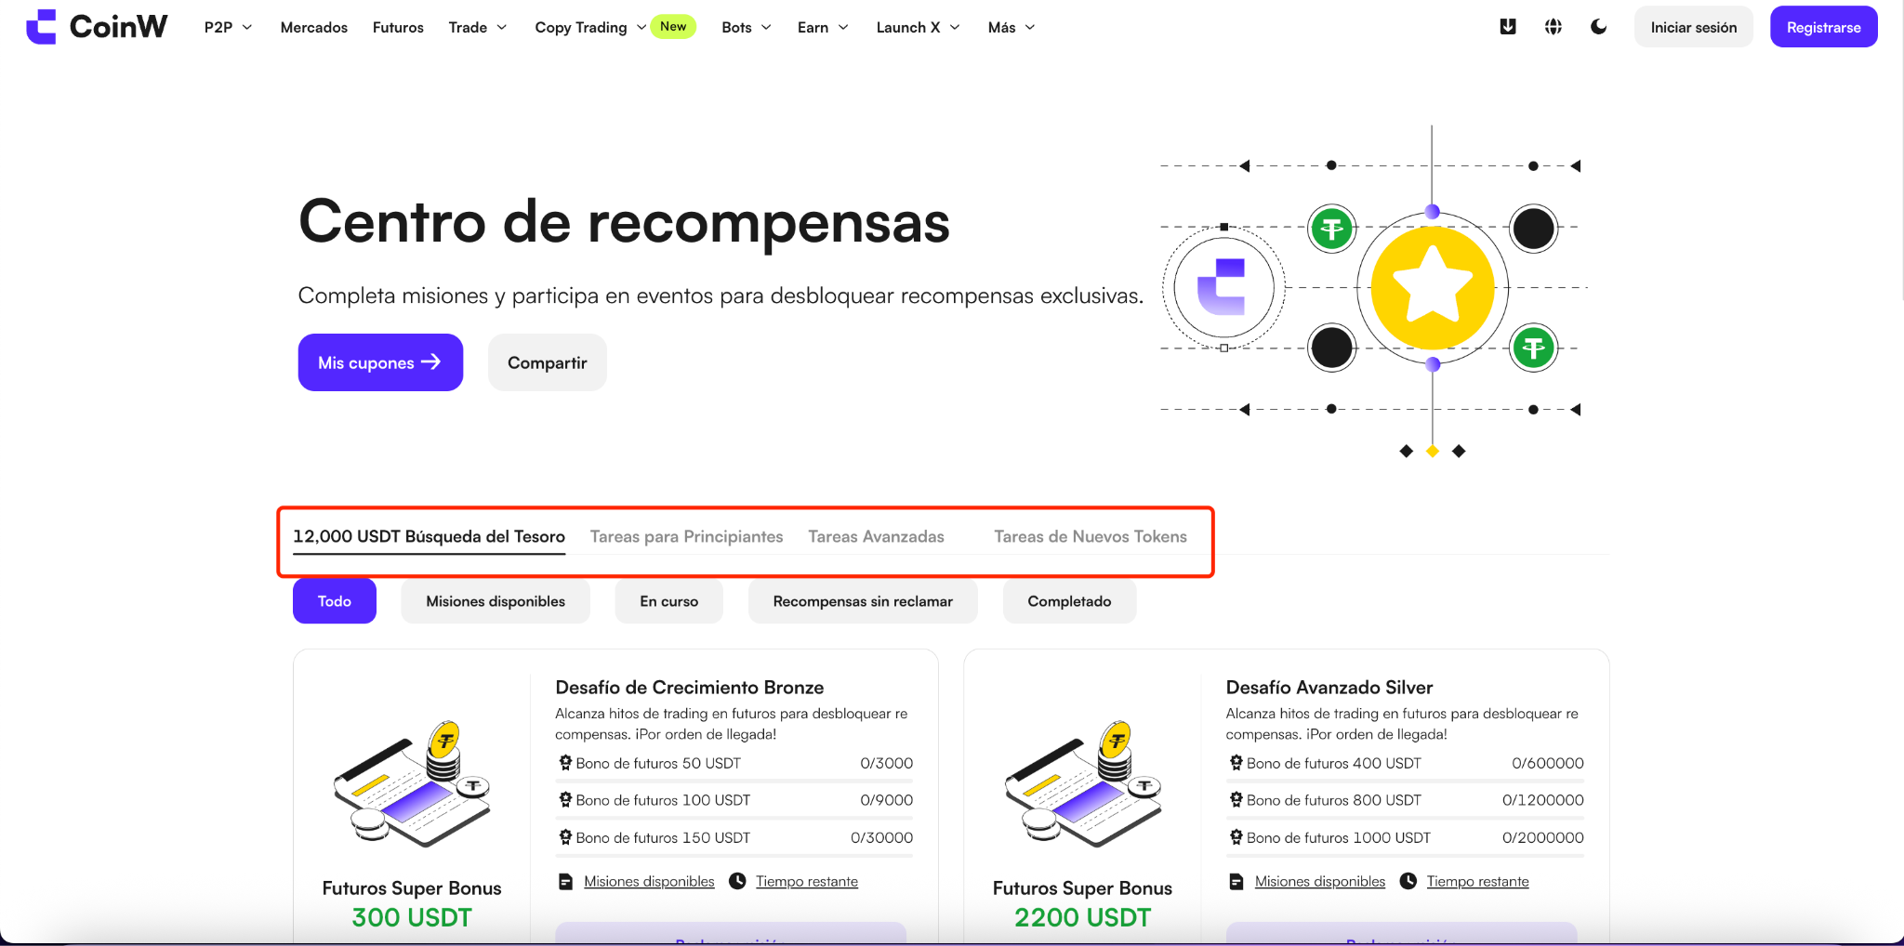Open the app download icon
Screen dimensions: 1904x946
(x=1508, y=27)
